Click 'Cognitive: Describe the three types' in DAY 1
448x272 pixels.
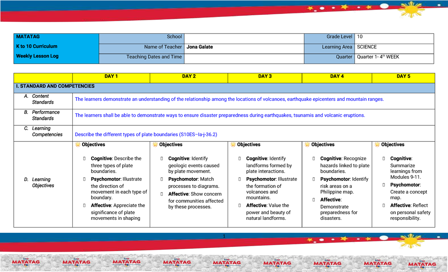click(x=116, y=165)
